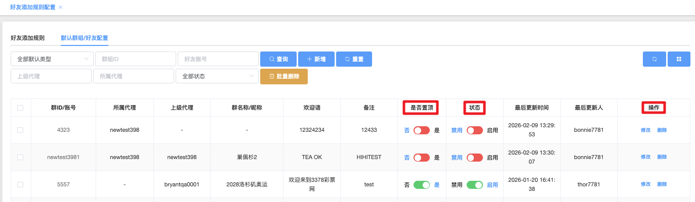The width and height of the screenshot is (695, 202).
Task: Click 删除 link in the 5557 row
Action: (x=662, y=185)
